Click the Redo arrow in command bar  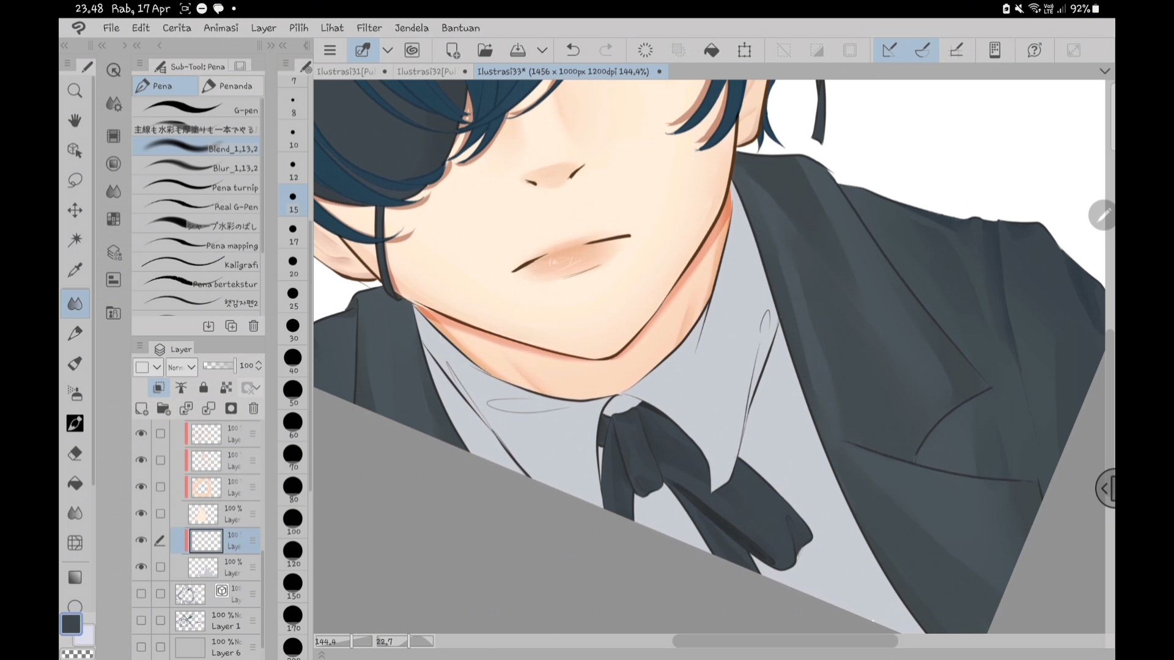click(606, 50)
